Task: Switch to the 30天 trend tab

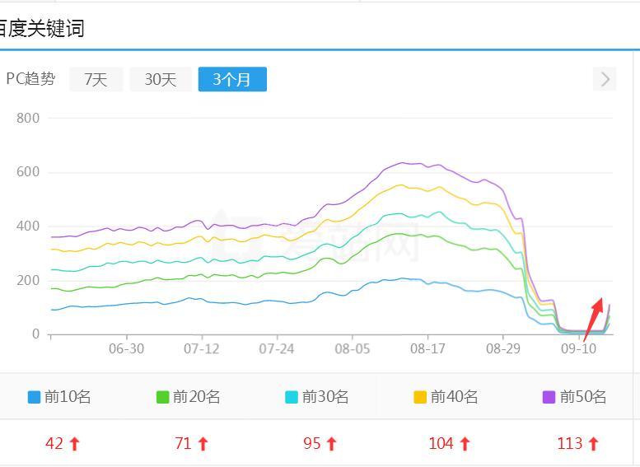Action: click(161, 80)
